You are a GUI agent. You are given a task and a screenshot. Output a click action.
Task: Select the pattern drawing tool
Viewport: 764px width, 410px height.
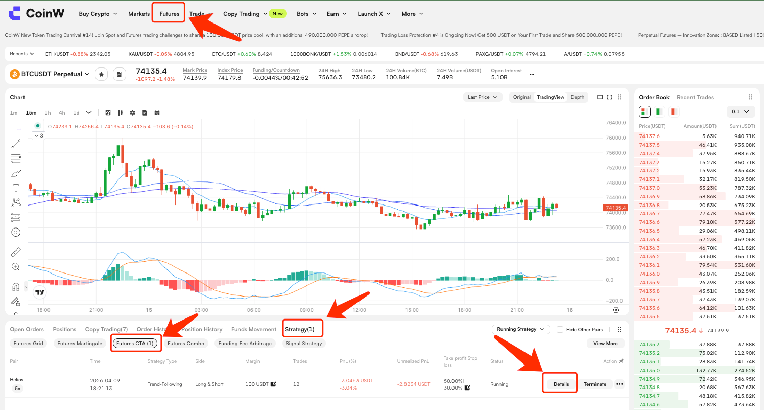click(x=16, y=202)
